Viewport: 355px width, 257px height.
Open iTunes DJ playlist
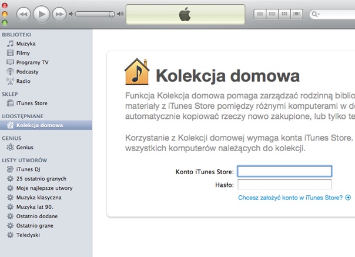pos(28,169)
